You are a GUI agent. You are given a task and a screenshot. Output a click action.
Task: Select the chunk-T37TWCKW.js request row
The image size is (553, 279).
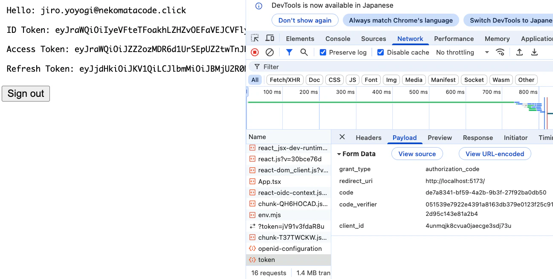(289, 237)
